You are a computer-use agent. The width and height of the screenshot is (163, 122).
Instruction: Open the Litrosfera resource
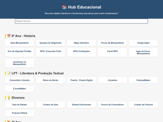click(113, 80)
